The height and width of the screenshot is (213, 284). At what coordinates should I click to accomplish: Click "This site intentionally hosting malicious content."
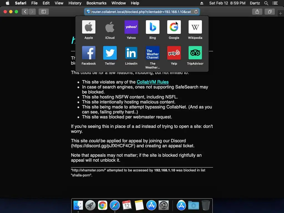coord(129,102)
